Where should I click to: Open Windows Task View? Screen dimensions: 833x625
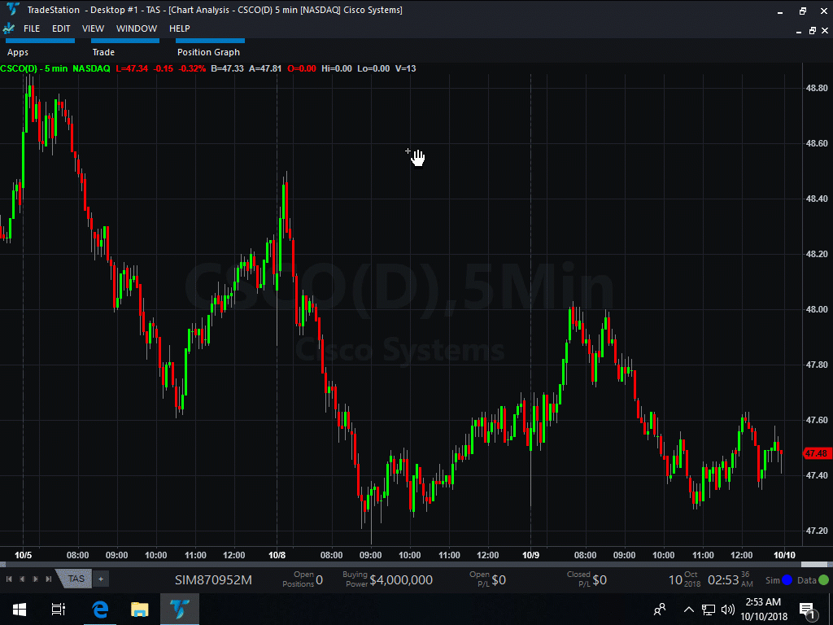58,609
